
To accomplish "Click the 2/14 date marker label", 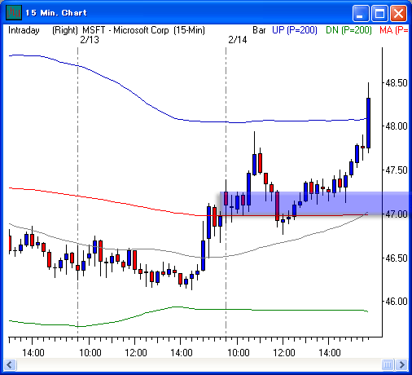I will tap(238, 40).
